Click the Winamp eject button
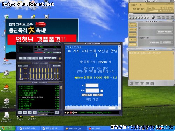Viewport: 175px width, 131px height. coord(41,58)
